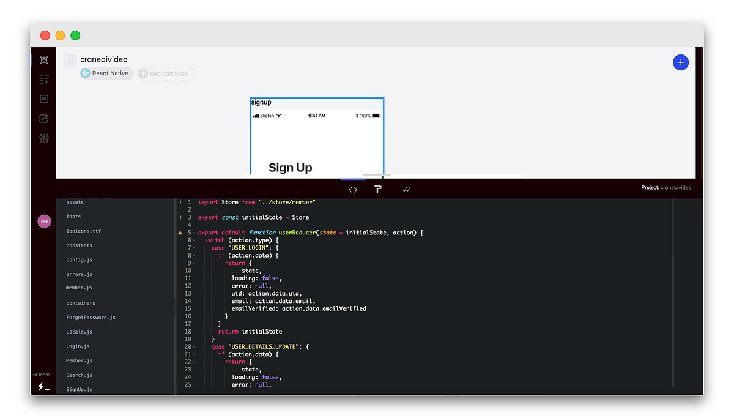
Task: Open the document notes panel in the sidebar
Action: [x=43, y=99]
